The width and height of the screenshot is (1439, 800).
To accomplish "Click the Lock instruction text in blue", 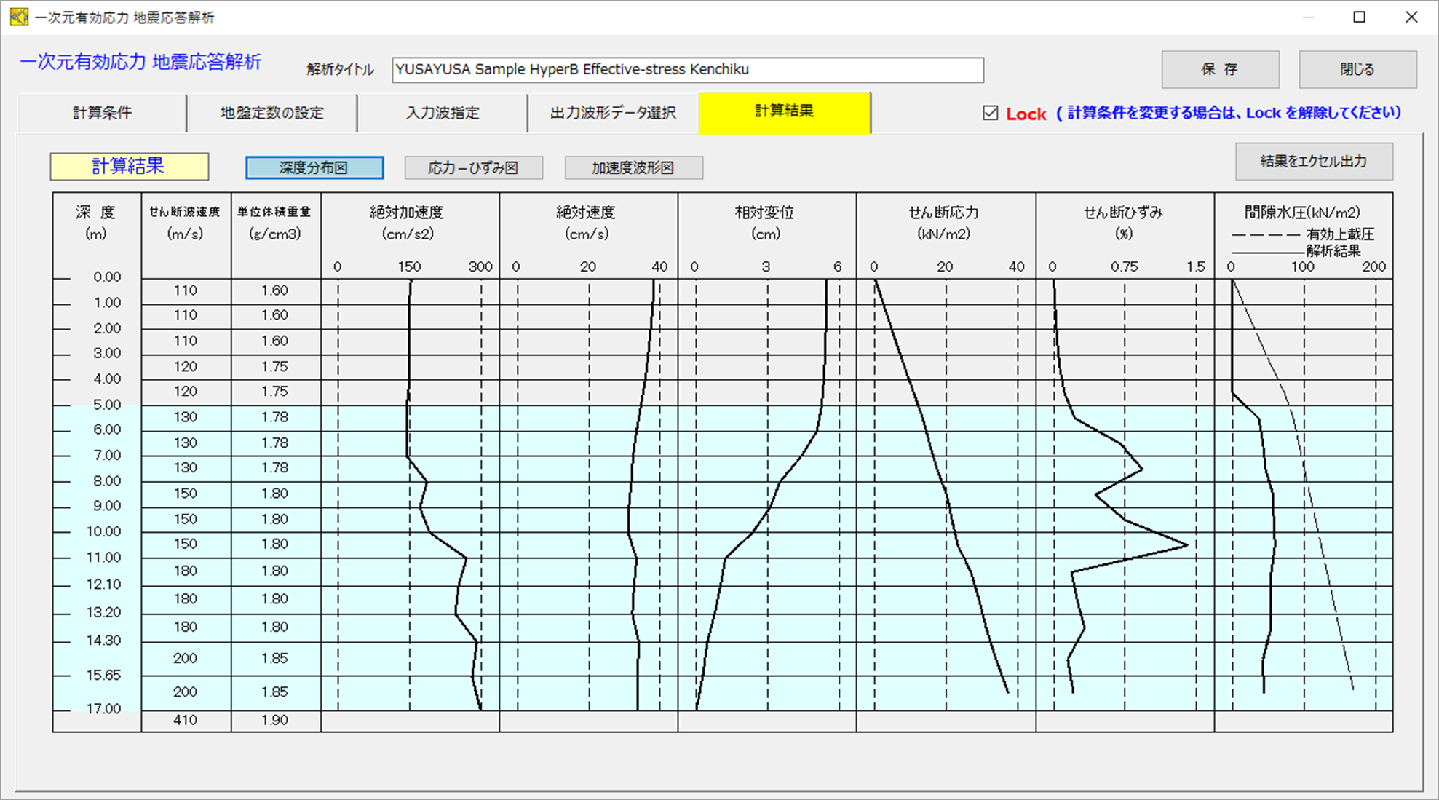I will (x=1228, y=113).
